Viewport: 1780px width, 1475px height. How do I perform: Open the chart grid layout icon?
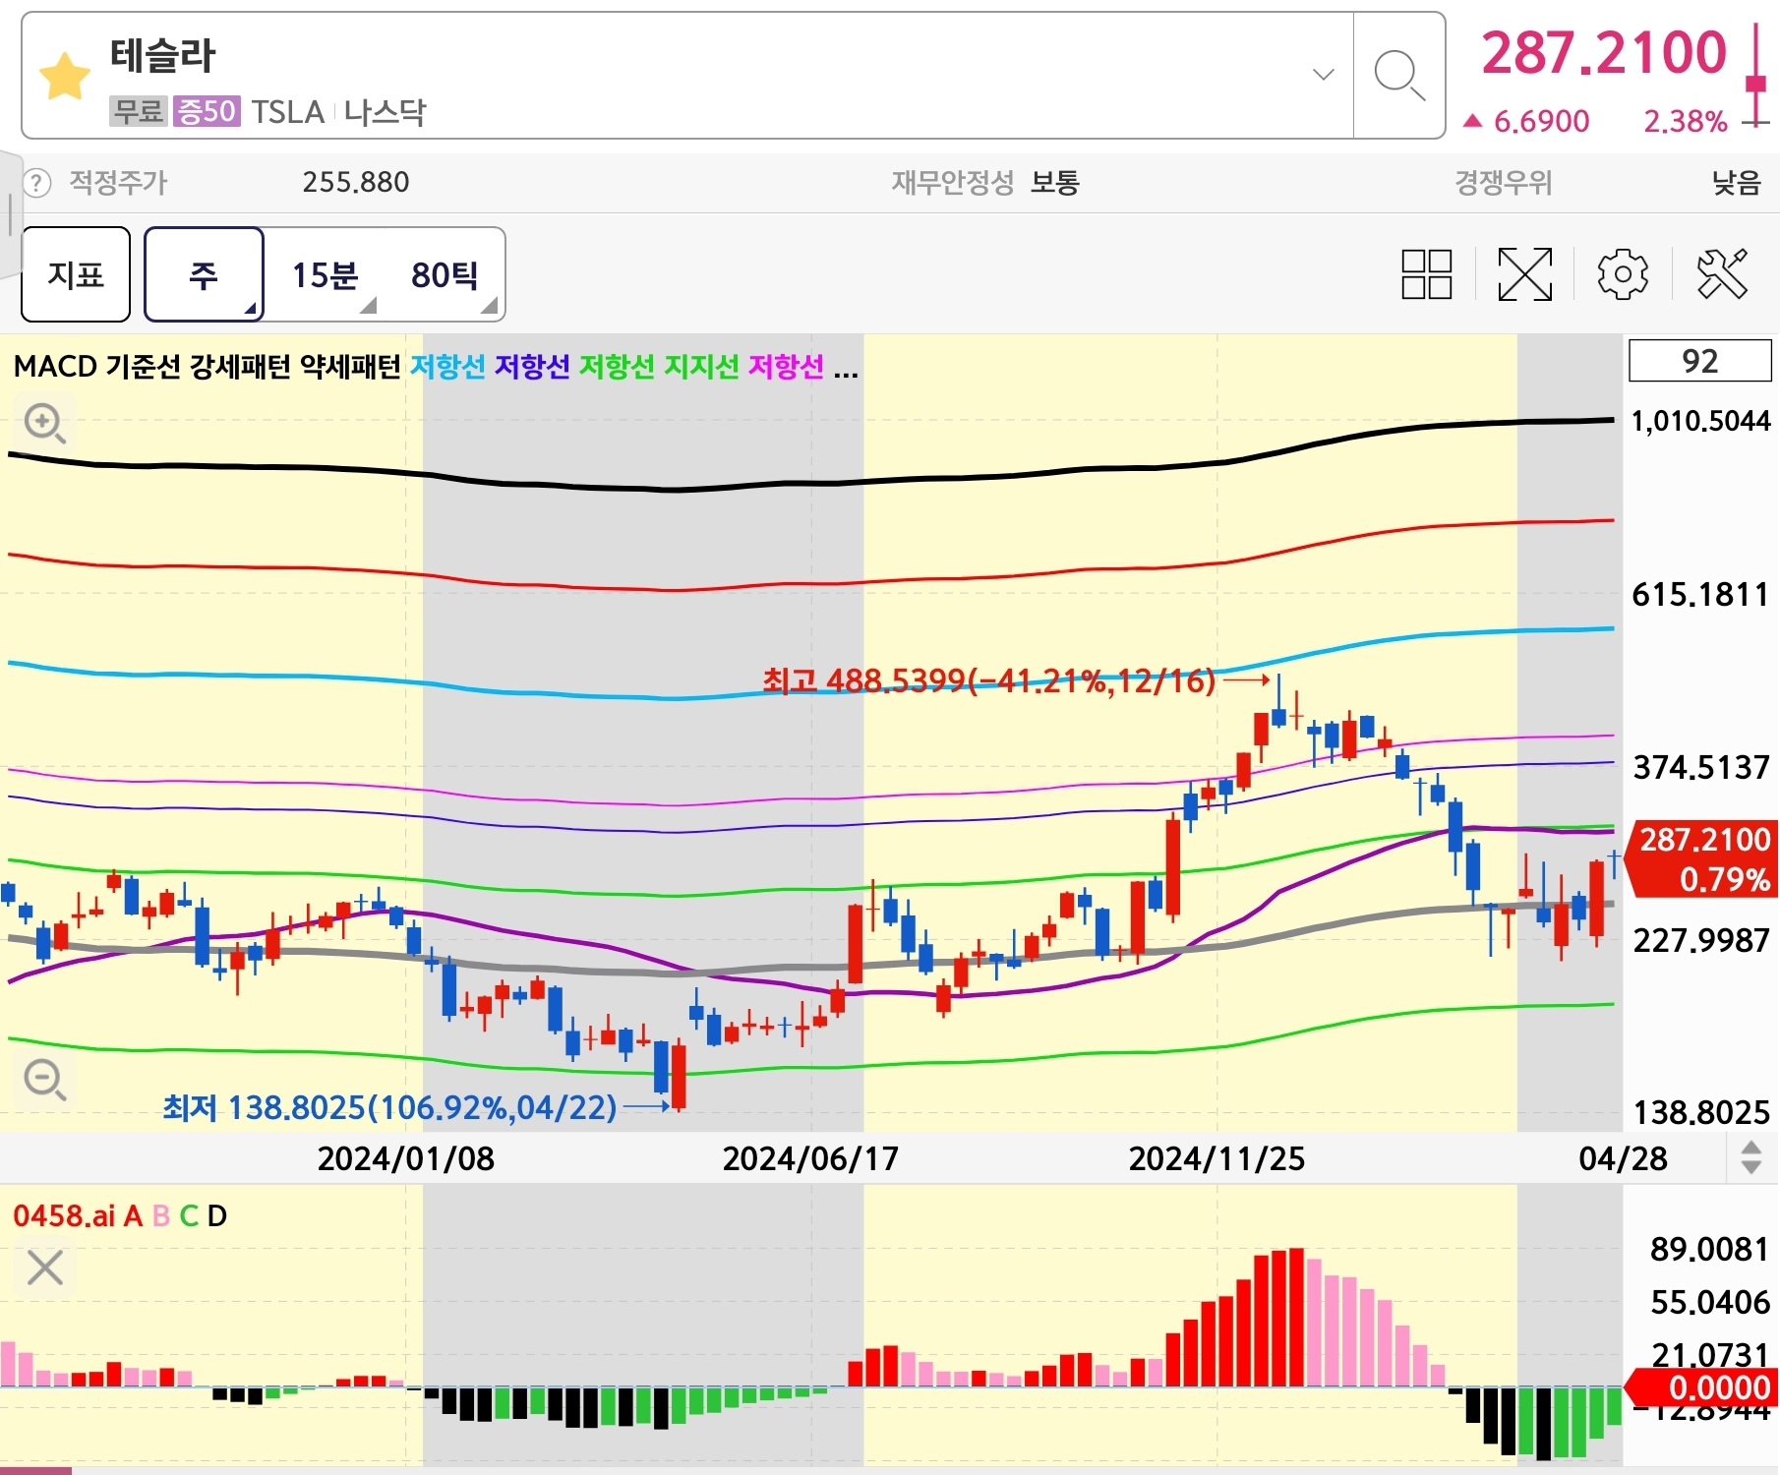point(1427,273)
